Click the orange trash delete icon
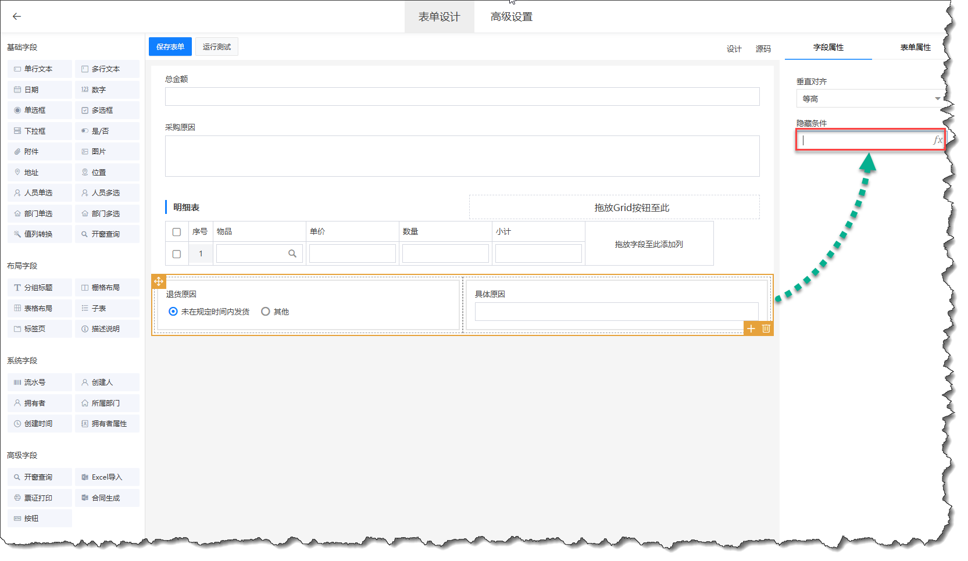 [x=766, y=328]
